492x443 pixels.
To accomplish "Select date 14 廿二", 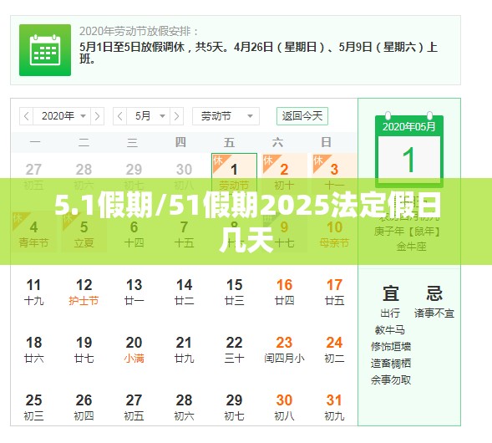I will 184,292.
